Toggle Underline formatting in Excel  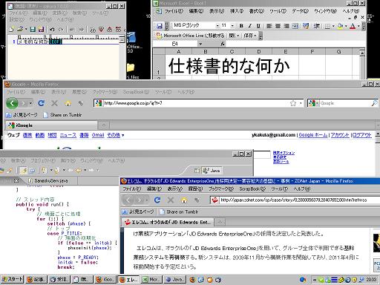pos(258,25)
